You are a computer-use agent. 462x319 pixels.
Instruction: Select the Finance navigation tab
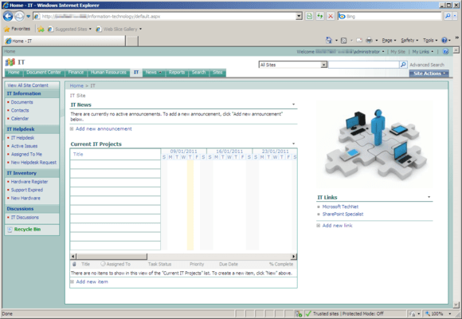pyautogui.click(x=76, y=73)
